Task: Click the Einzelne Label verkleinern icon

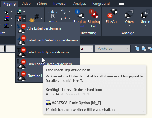Action: (22, 76)
